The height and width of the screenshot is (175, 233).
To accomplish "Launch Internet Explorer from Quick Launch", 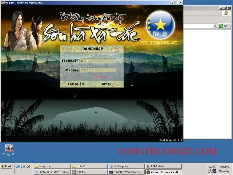I will click(x=18, y=167).
